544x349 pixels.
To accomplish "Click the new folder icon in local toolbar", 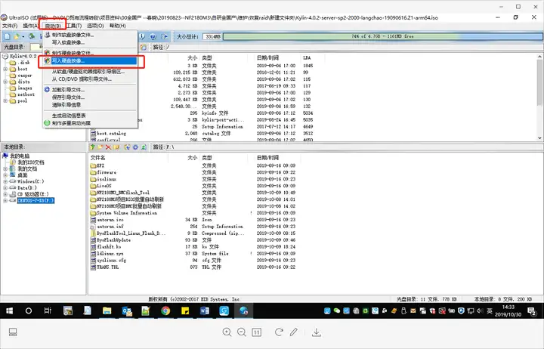I will click(x=100, y=147).
